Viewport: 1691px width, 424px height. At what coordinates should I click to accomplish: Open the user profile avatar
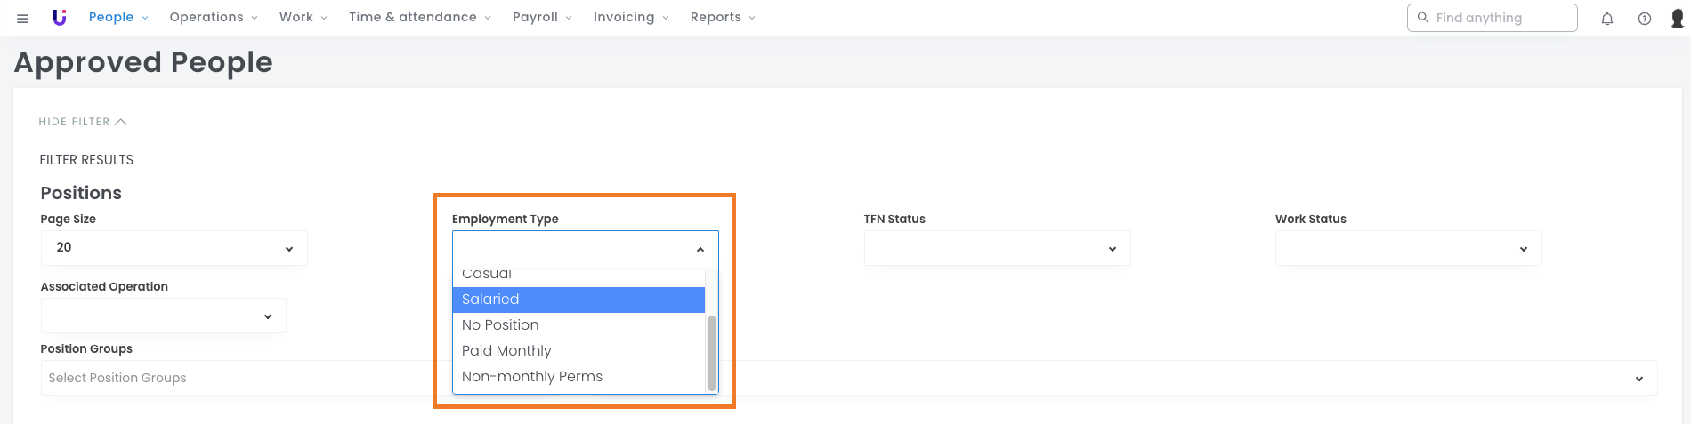(1677, 19)
